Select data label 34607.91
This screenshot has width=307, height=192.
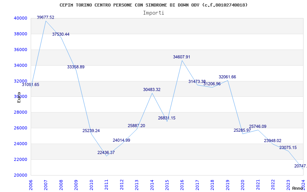[x=182, y=57]
